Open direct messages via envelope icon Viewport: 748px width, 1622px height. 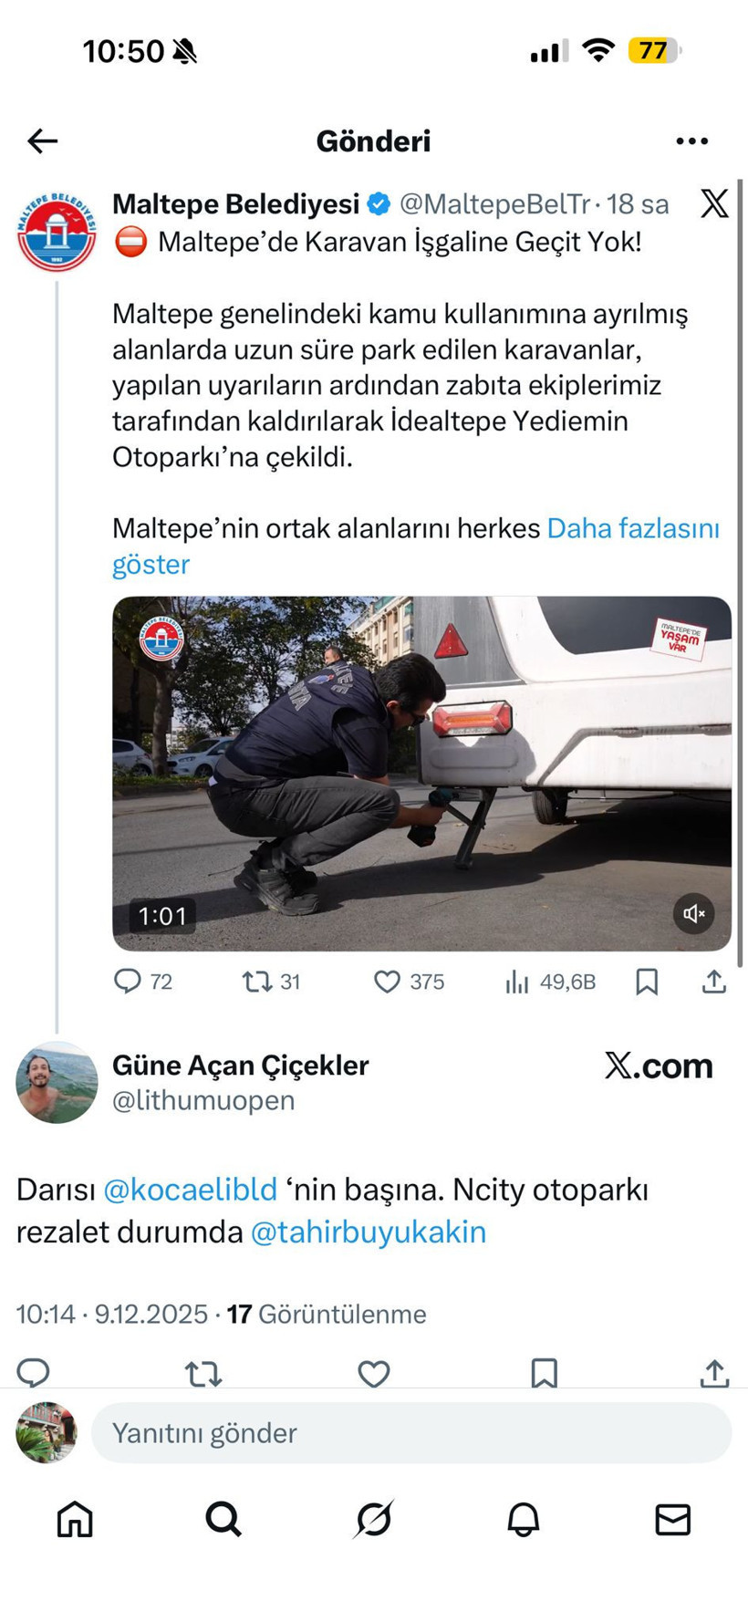tap(672, 1520)
